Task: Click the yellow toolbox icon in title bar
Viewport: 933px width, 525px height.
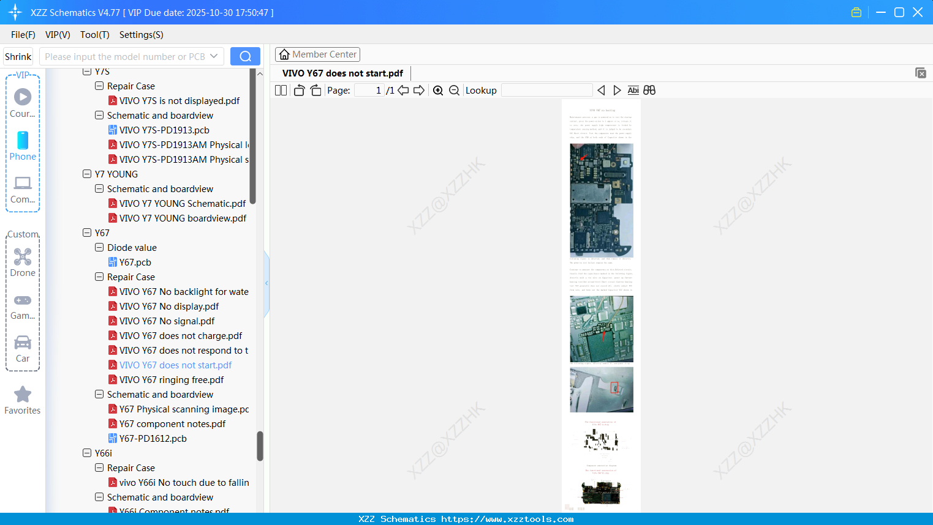Action: (856, 12)
